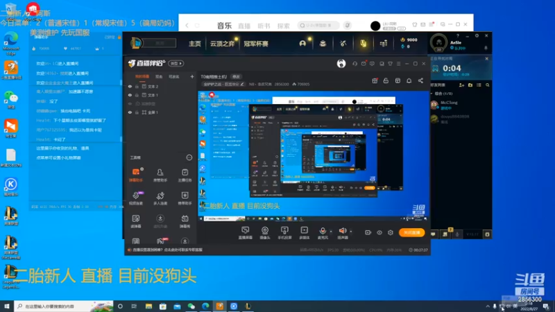Edit stream category pencil icon
Viewport: 555px width, 312px height.
click(242, 84)
